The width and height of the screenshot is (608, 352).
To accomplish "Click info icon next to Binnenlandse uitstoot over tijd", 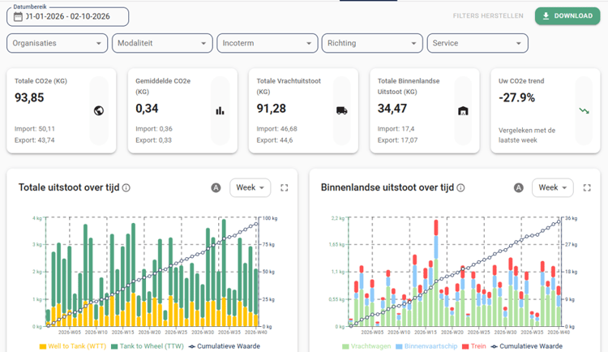I will coord(460,188).
